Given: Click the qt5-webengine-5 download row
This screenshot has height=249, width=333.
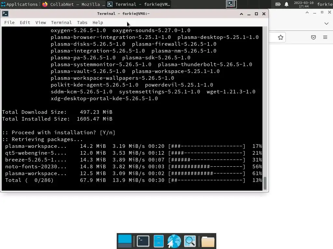Looking at the screenshot, I should (x=133, y=153).
